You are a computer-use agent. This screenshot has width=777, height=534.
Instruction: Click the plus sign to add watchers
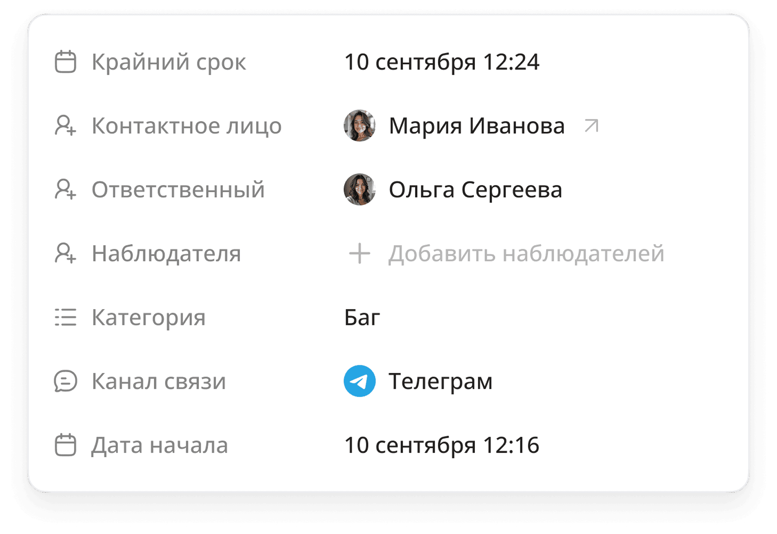(359, 253)
